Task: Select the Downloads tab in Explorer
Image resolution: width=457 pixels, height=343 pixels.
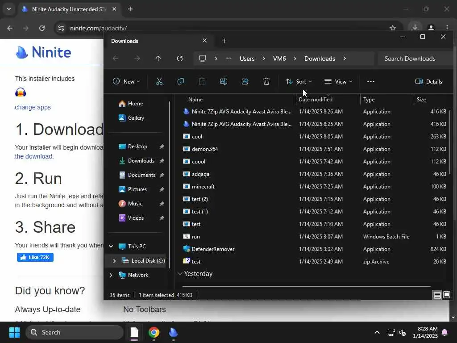Action: 158,41
